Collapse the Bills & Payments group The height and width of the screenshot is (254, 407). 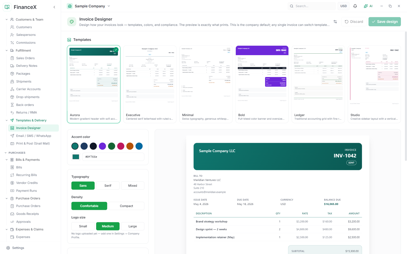(7, 160)
